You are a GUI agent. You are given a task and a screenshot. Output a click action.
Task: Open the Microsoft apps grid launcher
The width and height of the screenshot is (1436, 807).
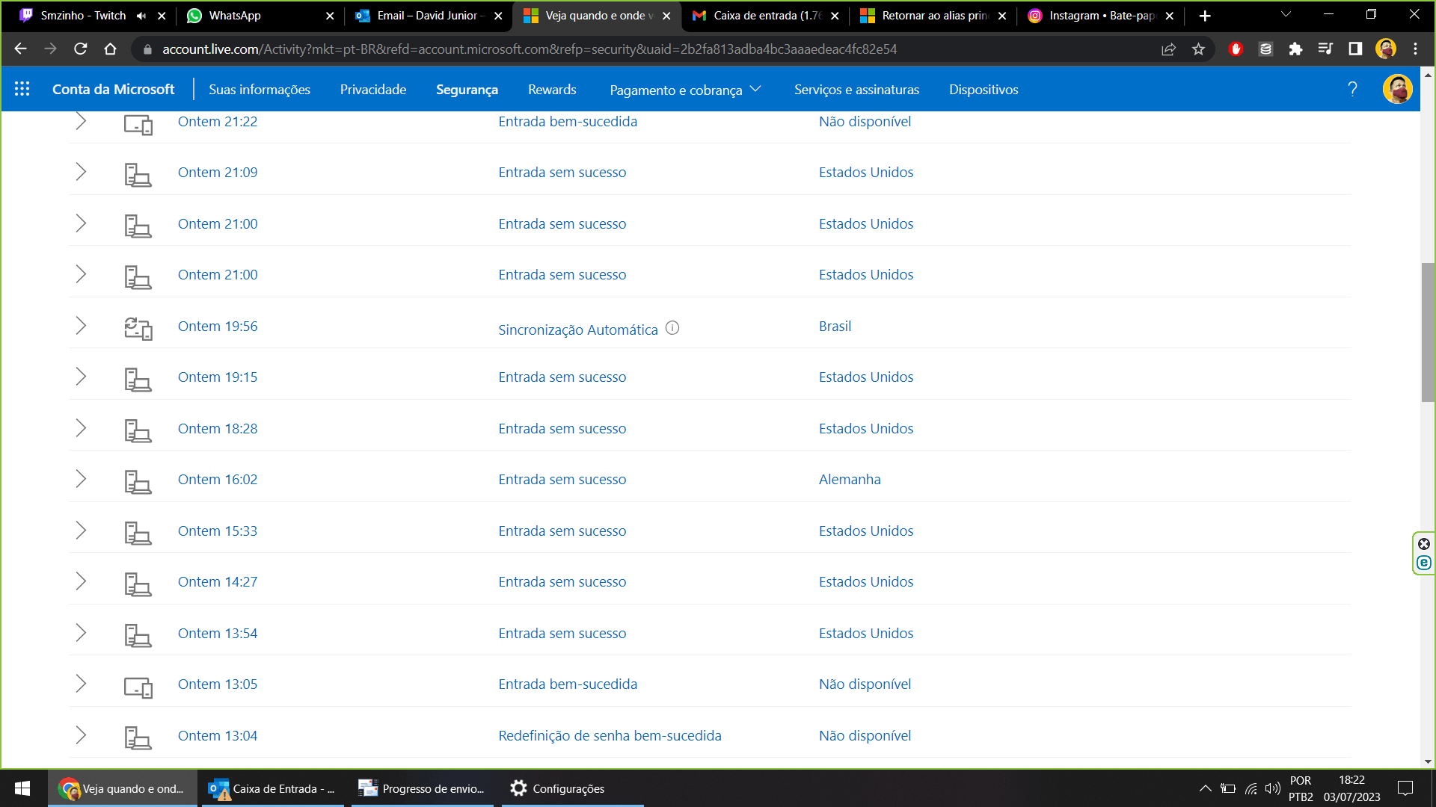[22, 89]
